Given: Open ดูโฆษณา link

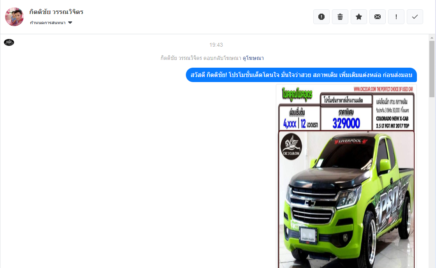Looking at the screenshot, I should pyautogui.click(x=253, y=58).
